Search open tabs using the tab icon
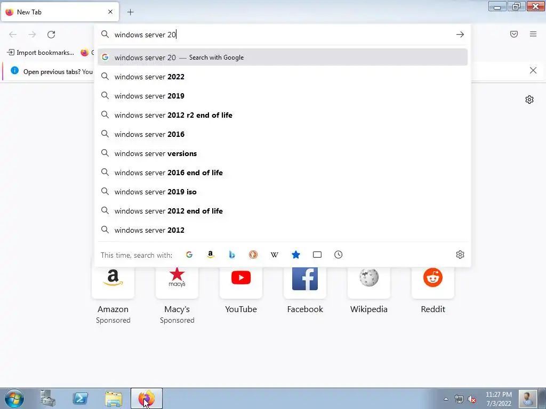This screenshot has width=546, height=409. [317, 255]
